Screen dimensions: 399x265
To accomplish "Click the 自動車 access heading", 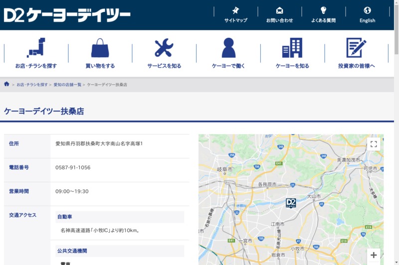I will [x=120, y=217].
